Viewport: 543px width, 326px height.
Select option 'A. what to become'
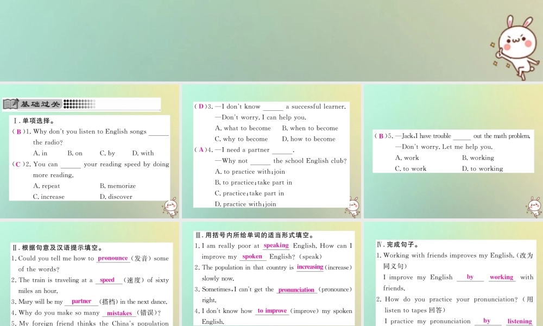pyautogui.click(x=243, y=128)
